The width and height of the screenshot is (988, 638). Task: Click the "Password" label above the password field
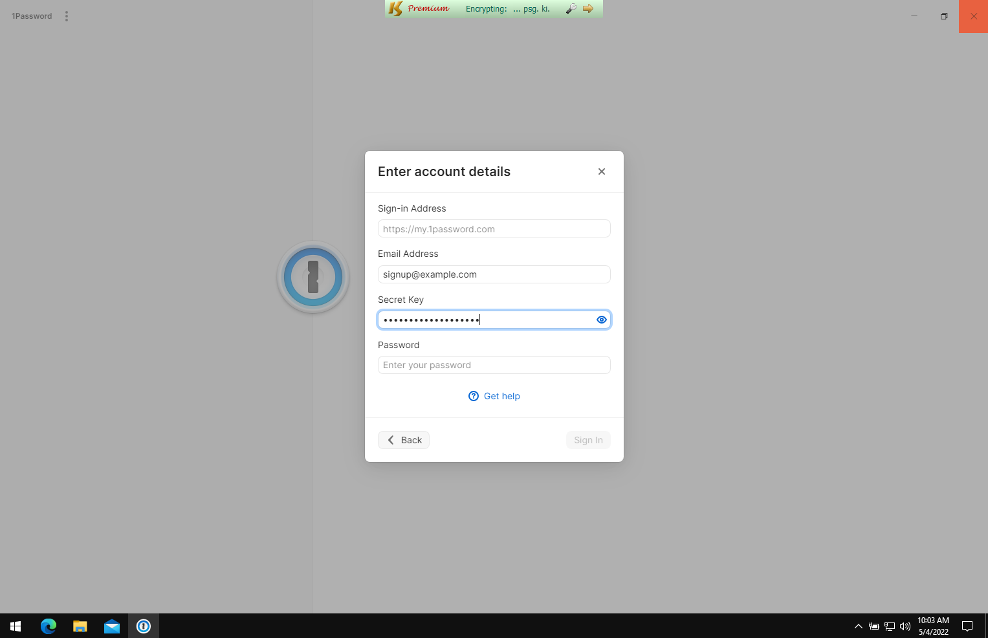click(x=399, y=345)
